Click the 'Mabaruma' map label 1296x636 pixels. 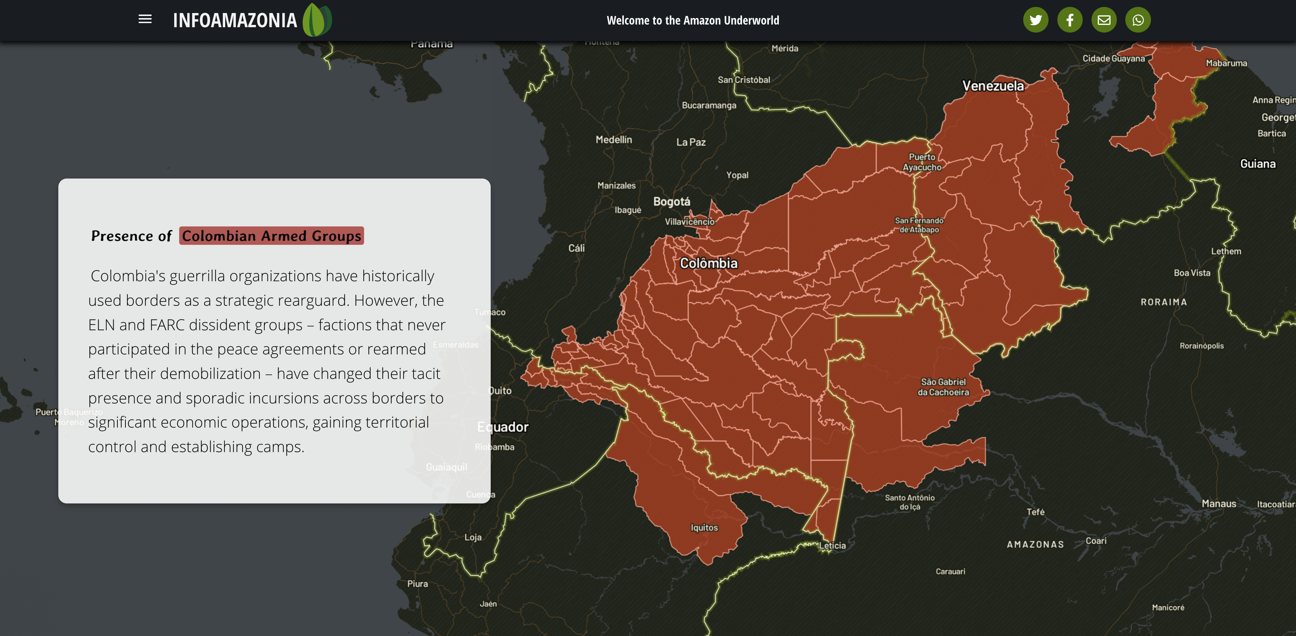pyautogui.click(x=1226, y=63)
